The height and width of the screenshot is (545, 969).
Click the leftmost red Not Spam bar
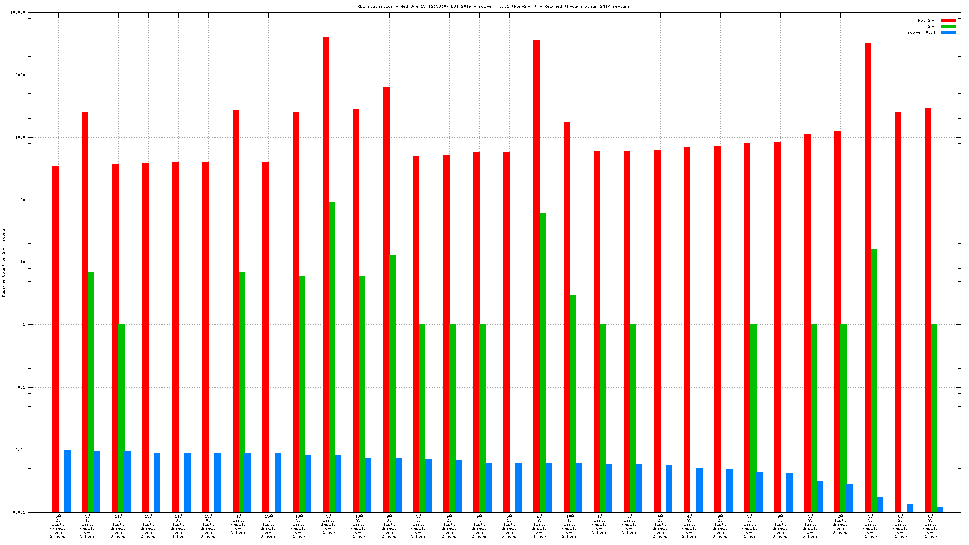[55, 338]
